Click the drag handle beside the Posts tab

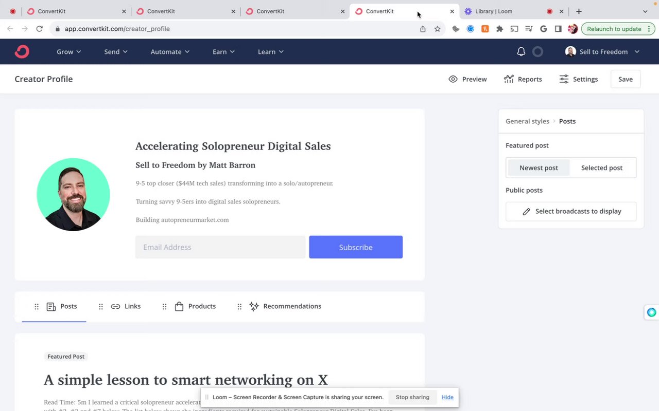click(37, 307)
